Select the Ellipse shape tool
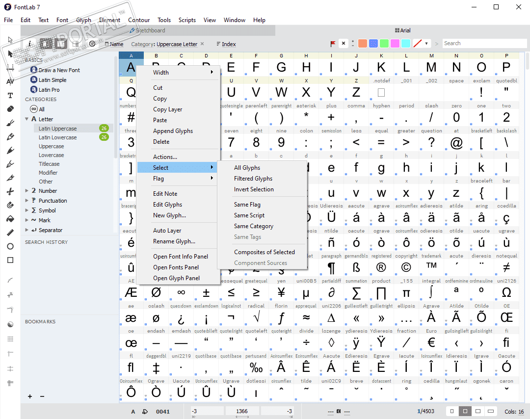This screenshot has width=530, height=419. click(x=10, y=246)
